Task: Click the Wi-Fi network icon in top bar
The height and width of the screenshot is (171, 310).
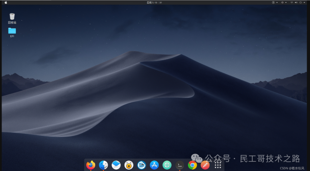Action: coord(292,3)
